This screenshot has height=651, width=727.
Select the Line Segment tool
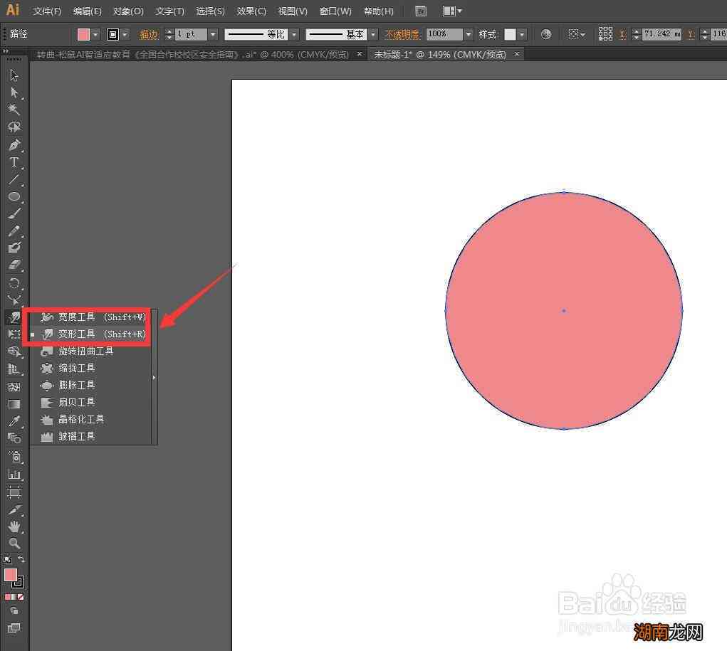coord(14,179)
